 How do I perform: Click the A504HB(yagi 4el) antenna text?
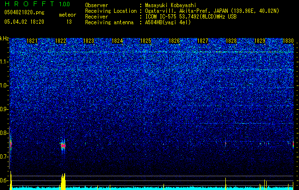pos(168,22)
